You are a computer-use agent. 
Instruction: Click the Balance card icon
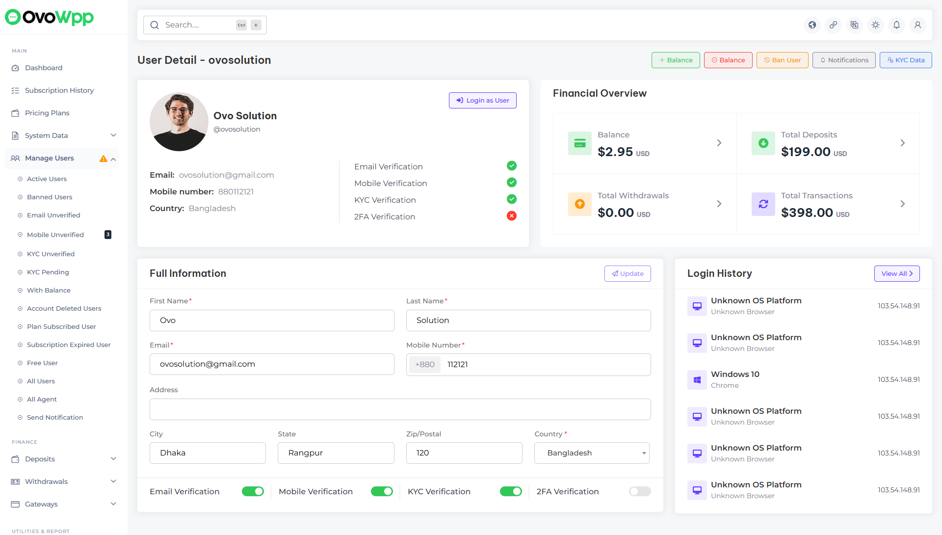pyautogui.click(x=579, y=143)
